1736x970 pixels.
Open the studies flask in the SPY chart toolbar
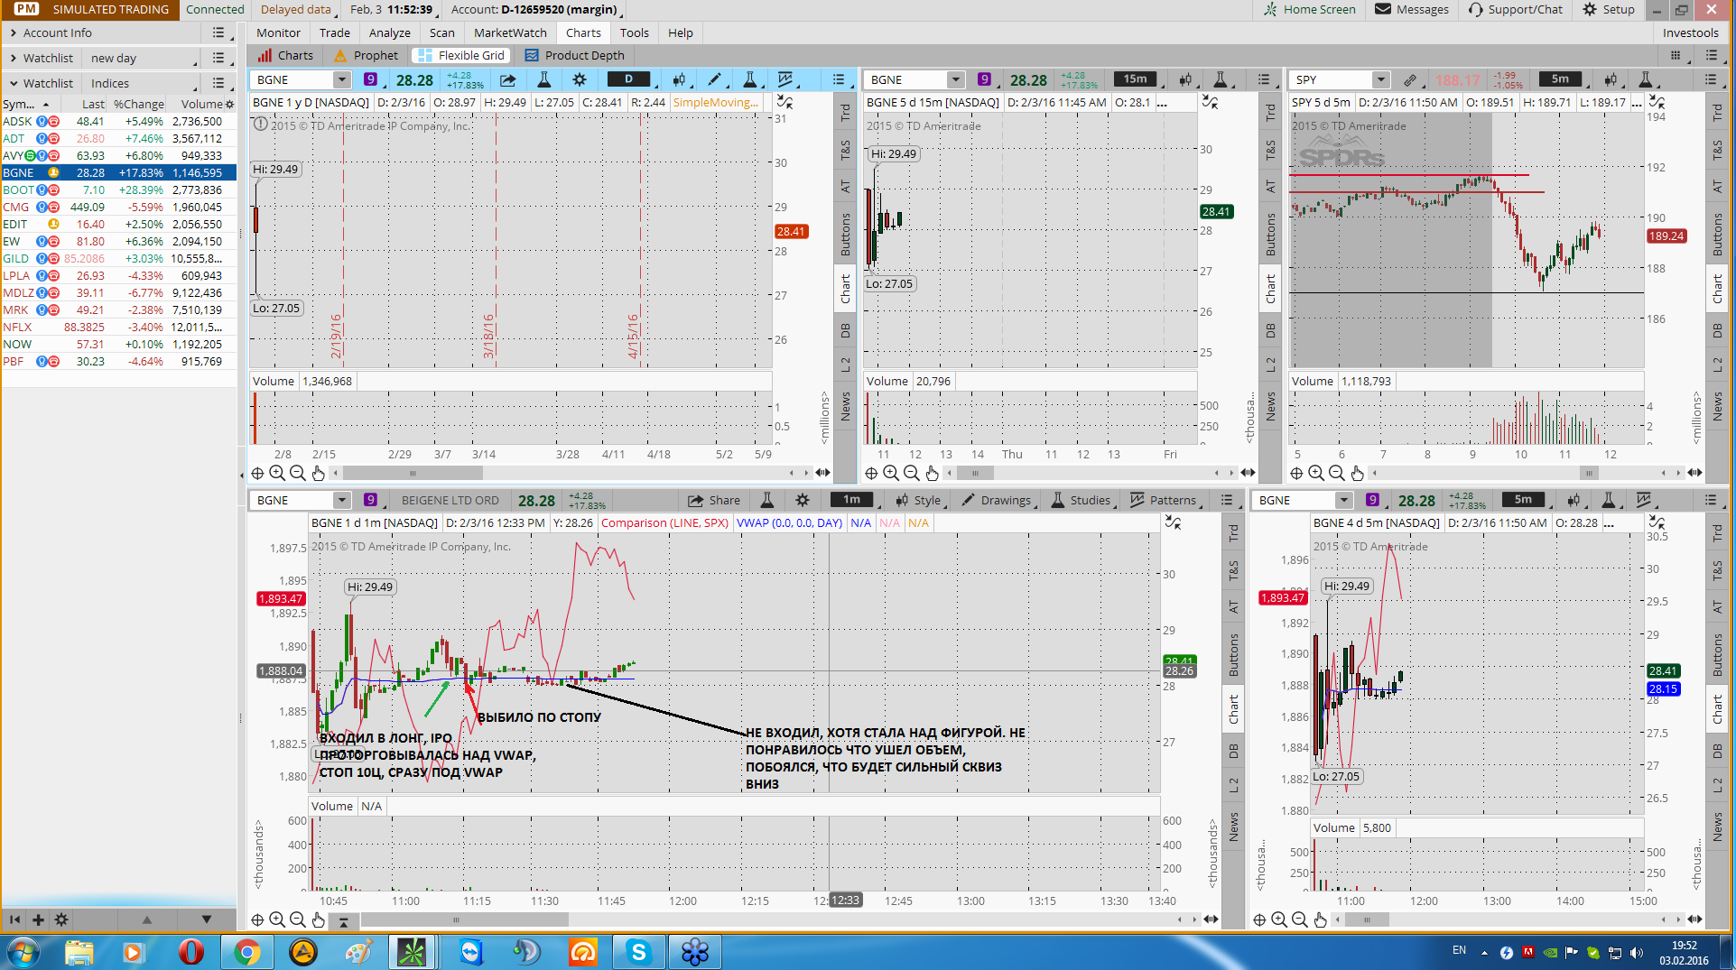(1646, 79)
